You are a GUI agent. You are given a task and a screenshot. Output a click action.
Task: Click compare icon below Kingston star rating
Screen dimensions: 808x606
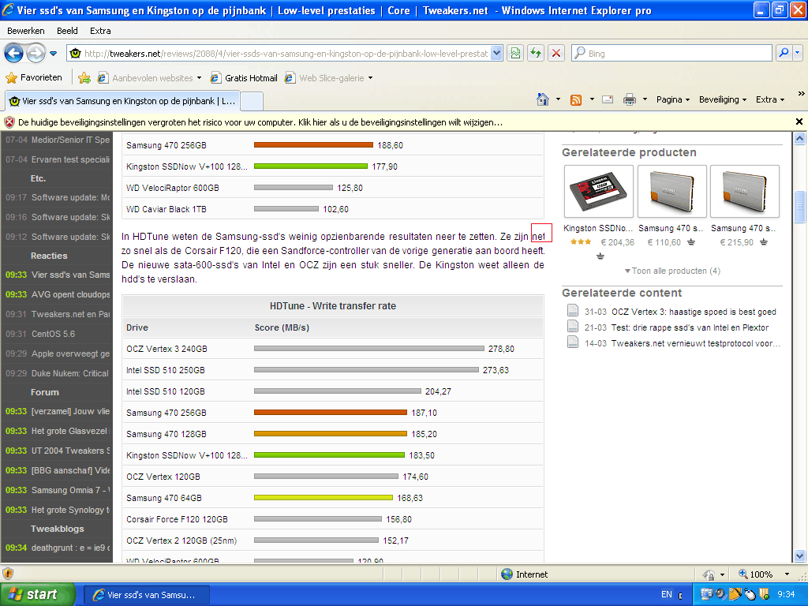600,256
